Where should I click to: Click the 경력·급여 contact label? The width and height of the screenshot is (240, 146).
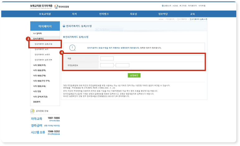(x=36, y=126)
